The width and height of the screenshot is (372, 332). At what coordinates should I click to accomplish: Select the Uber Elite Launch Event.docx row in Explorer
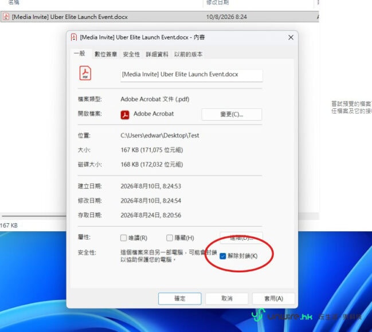click(x=160, y=17)
